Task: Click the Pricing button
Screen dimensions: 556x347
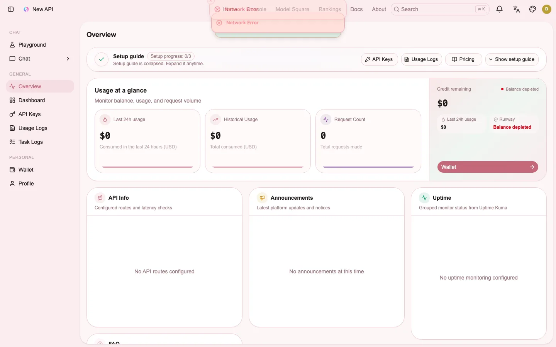Action: pyautogui.click(x=463, y=59)
